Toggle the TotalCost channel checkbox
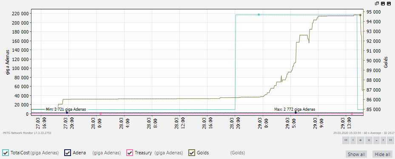The height and width of the screenshot is (159, 395). [x=6, y=153]
